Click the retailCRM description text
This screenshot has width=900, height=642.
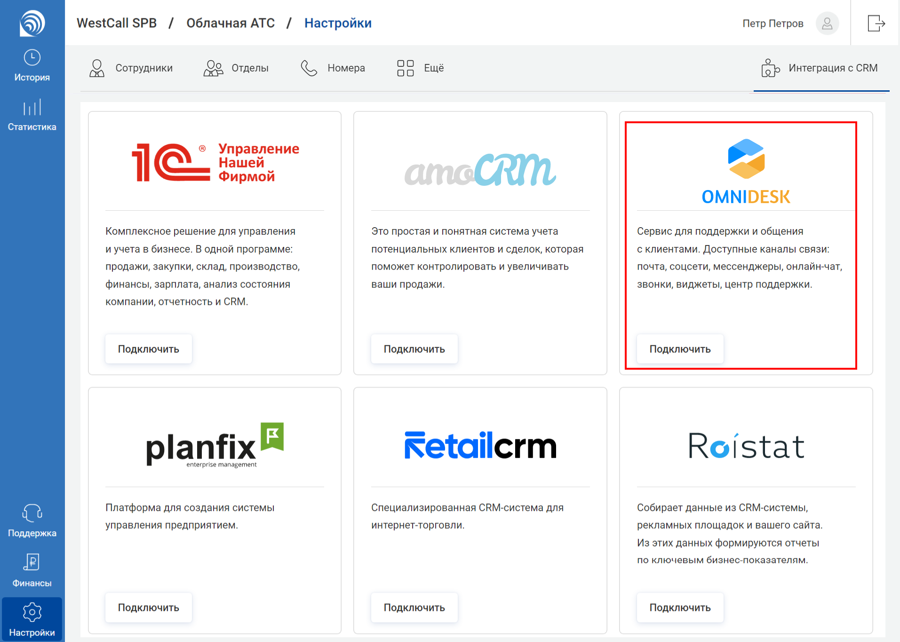tap(468, 516)
